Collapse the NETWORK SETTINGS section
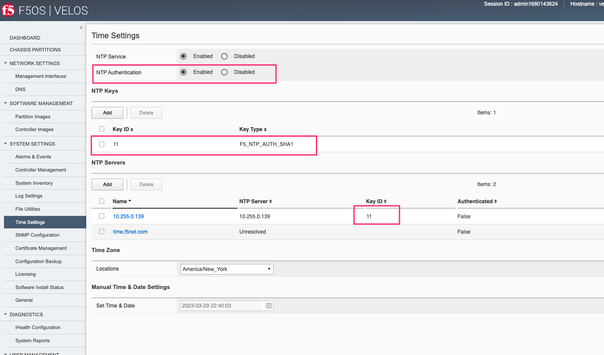Image resolution: width=604 pixels, height=355 pixels. (6, 63)
